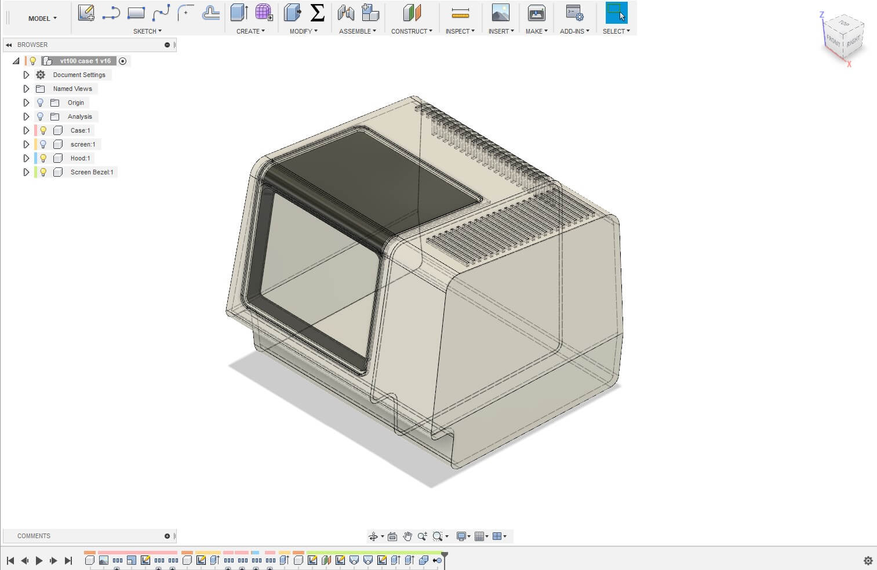Screen dimensions: 877x570
Task: Toggle root vt100 case visibility bulb
Action: (33, 61)
